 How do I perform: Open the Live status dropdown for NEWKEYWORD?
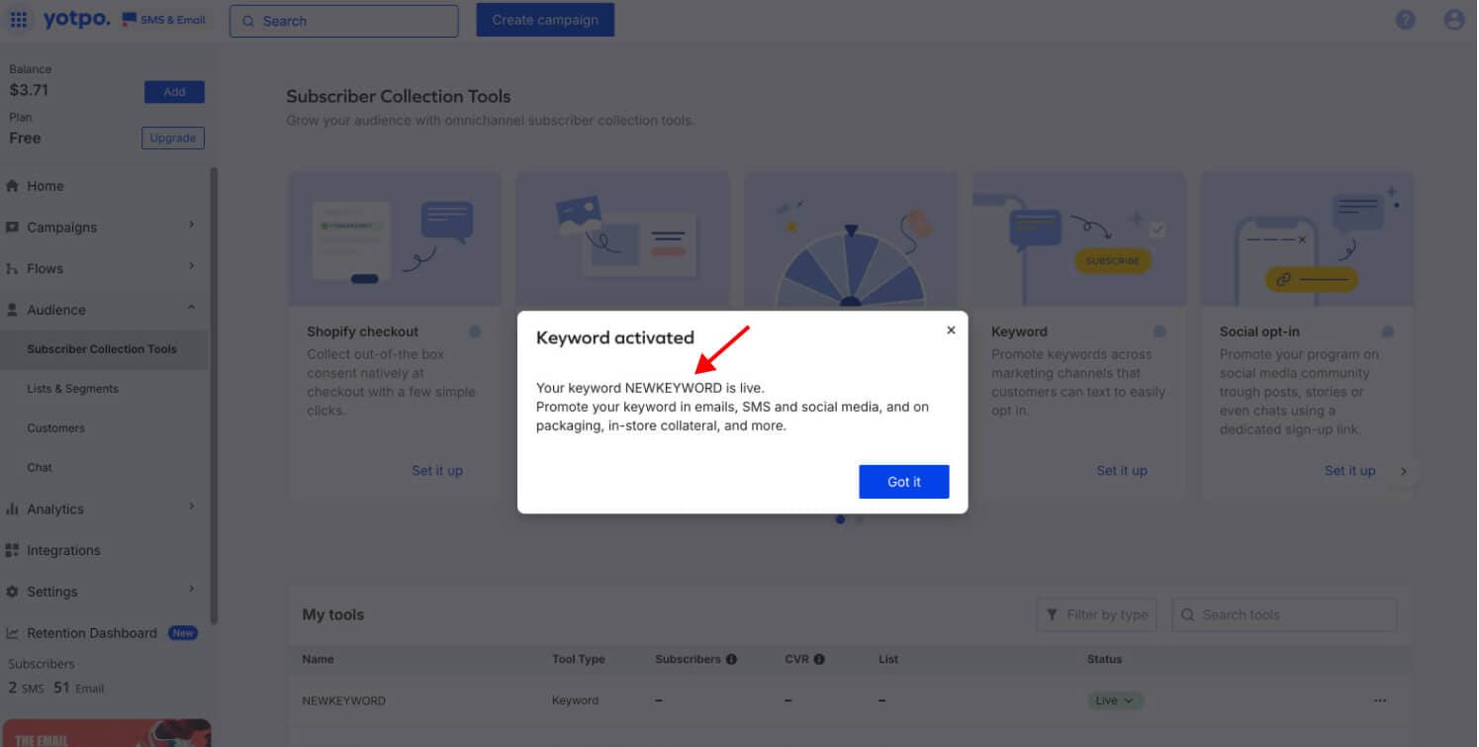[x=1115, y=700]
